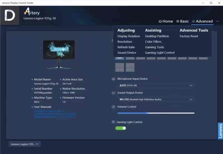Choose Display Rotation under Adjusting

[x=129, y=36]
